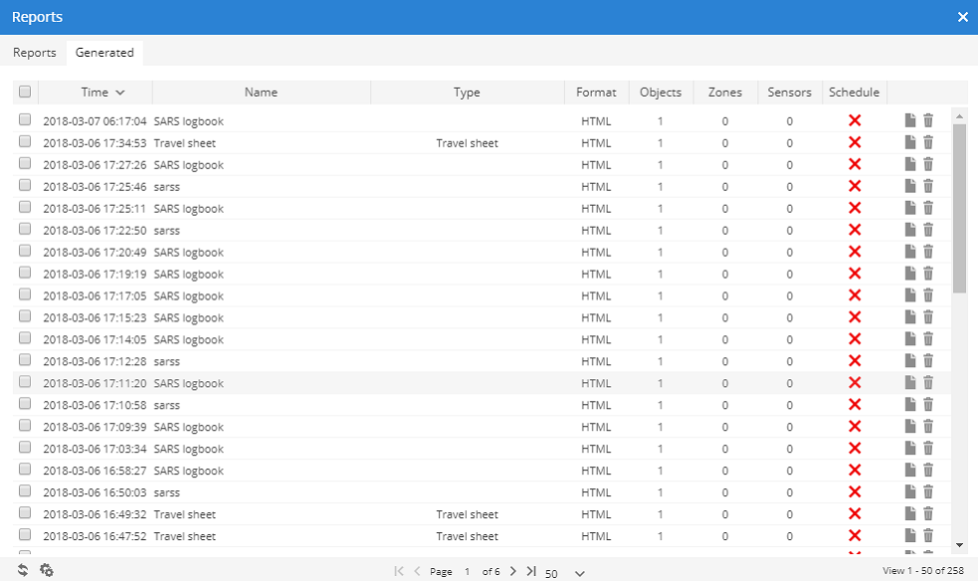Click the refresh icon in the footer
The image size is (978, 581).
[x=24, y=570]
